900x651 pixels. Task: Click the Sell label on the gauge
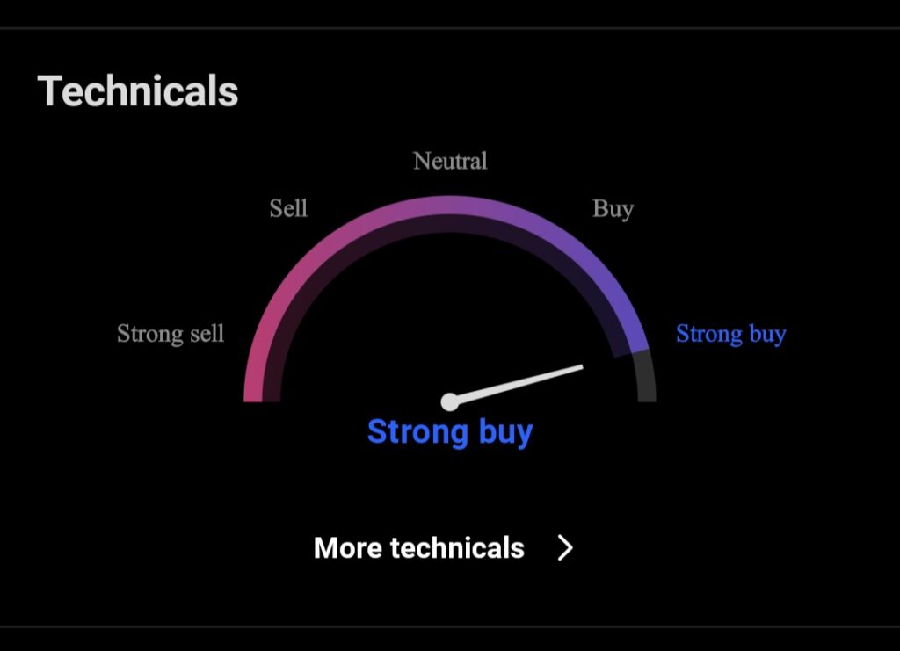click(x=288, y=208)
